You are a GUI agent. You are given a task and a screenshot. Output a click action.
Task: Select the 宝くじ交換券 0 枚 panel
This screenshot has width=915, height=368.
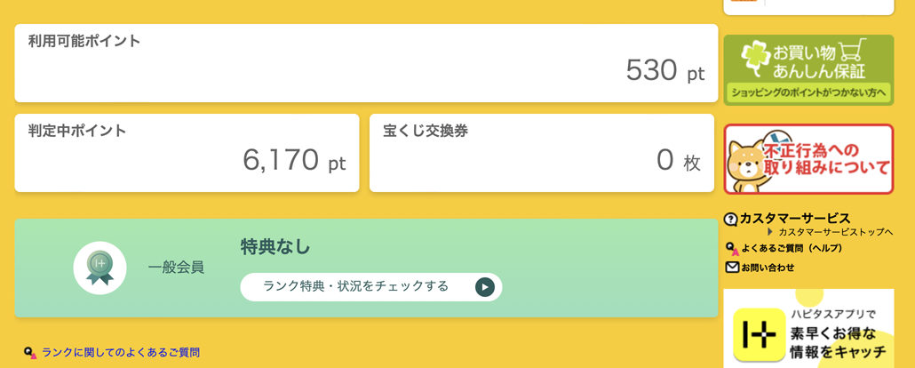(542, 153)
